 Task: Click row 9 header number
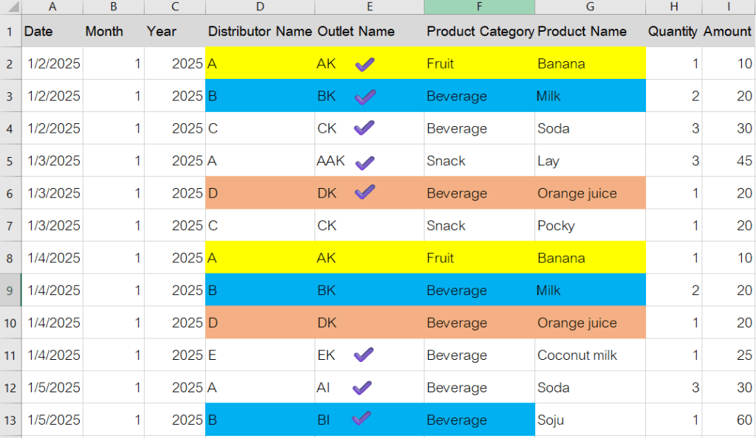pyautogui.click(x=10, y=291)
